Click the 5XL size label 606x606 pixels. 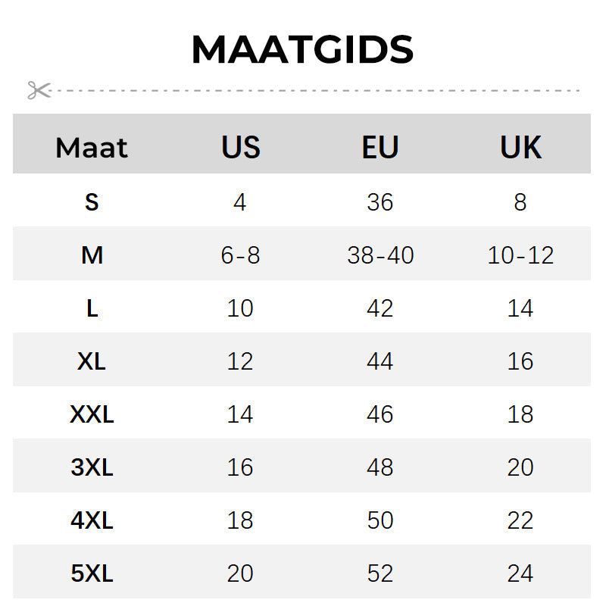click(x=92, y=573)
